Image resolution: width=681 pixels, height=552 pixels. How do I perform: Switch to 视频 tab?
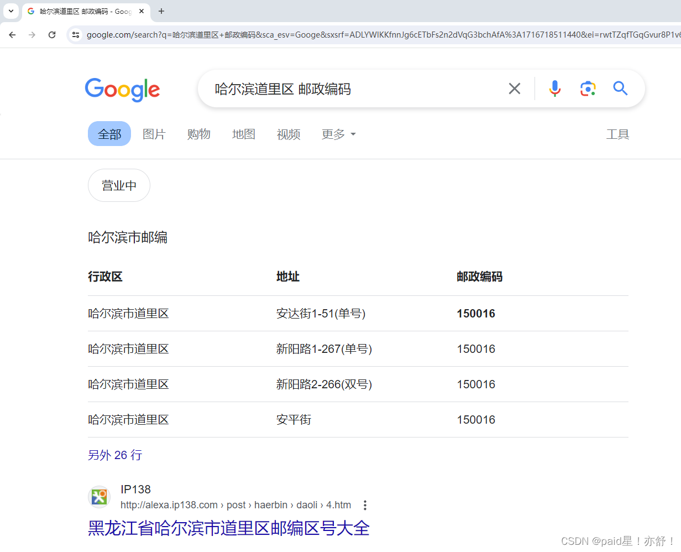289,134
